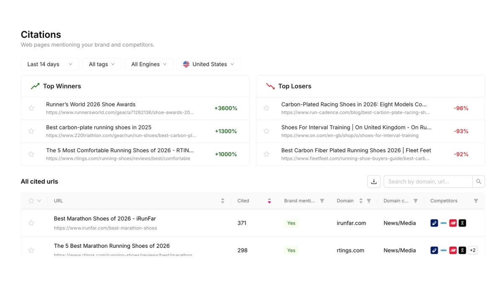503x283 pixels.
Task: Open the All Engines dropdown
Action: [149, 64]
